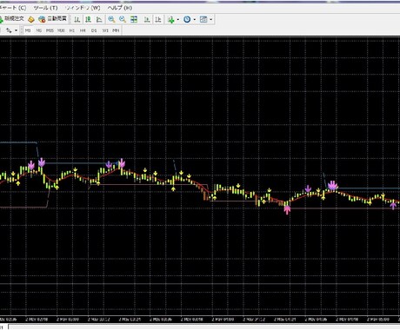Click the green plus indicators icon
Screen dimensions: 400x330
pyautogui.click(x=171, y=19)
